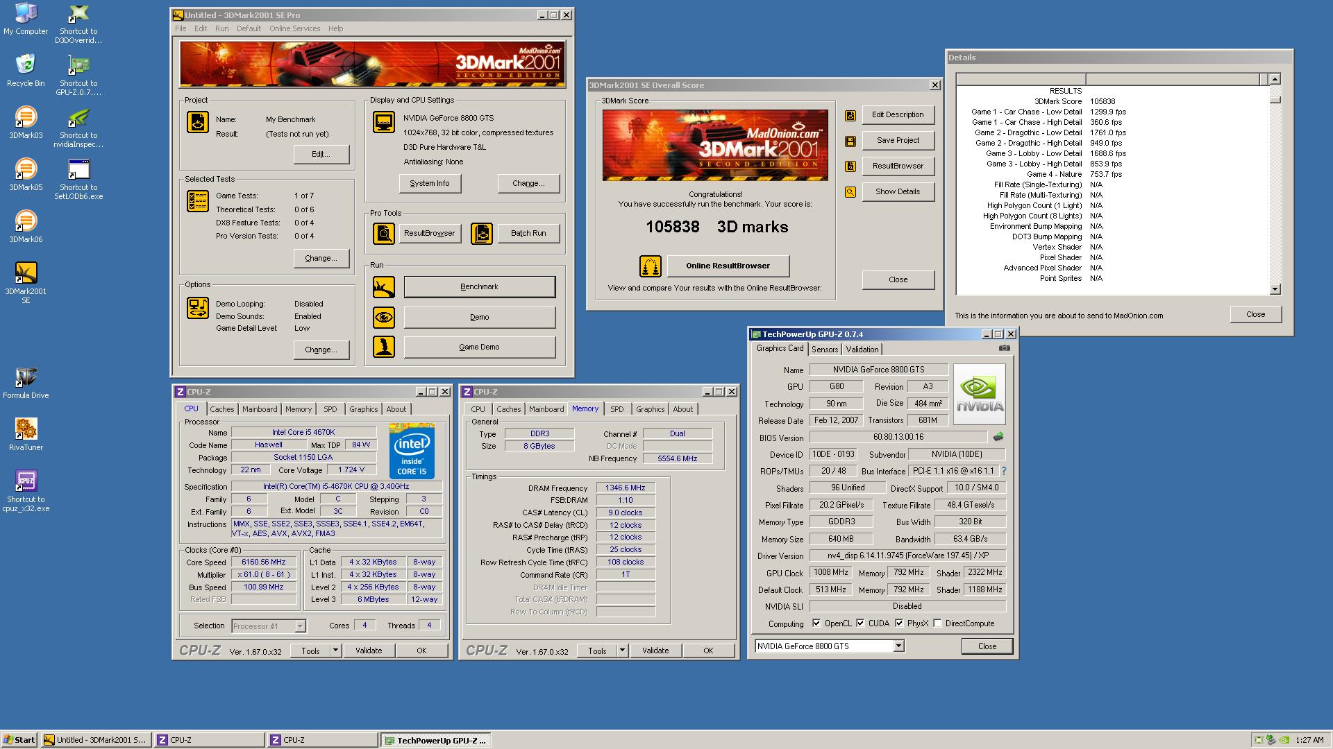Select the GPU-Z 0.7 shortcut icon
This screenshot has width=1333, height=749.
click(78, 75)
